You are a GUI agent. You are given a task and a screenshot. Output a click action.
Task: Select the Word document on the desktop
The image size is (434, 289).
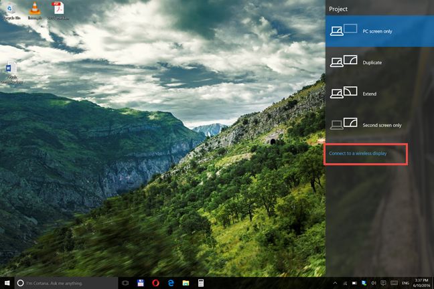point(11,72)
